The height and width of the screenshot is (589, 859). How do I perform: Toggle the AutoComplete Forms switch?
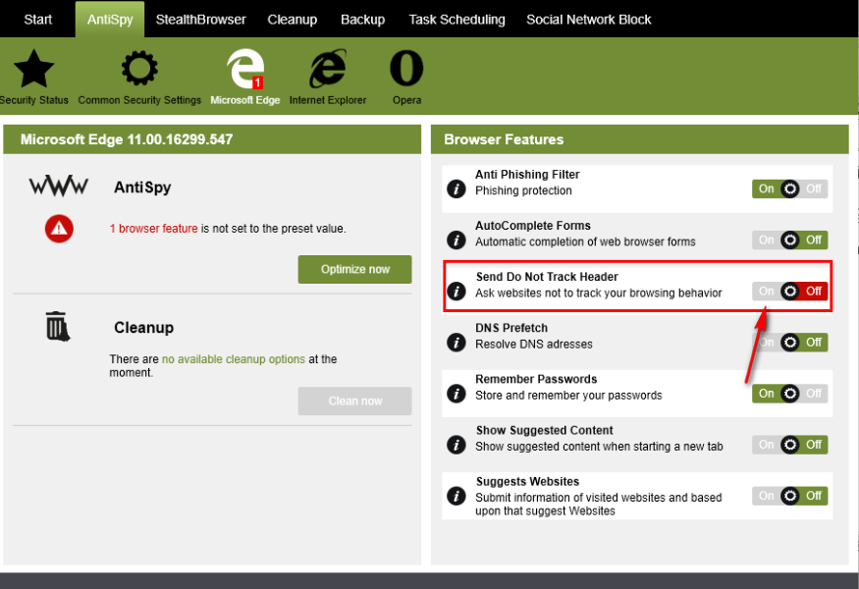point(789,240)
